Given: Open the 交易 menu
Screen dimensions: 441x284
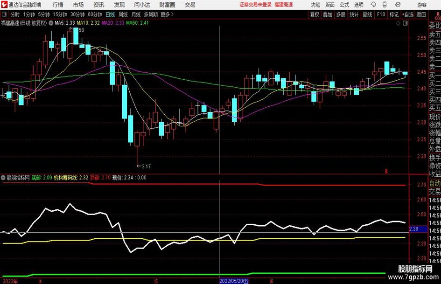Looking at the screenshot, I should [x=190, y=5].
